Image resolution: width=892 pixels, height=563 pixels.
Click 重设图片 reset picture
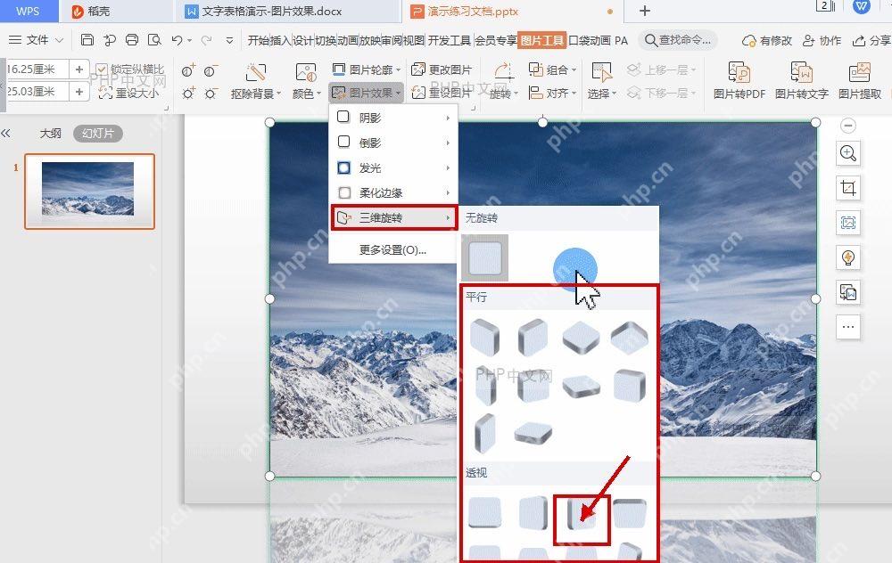tap(442, 93)
